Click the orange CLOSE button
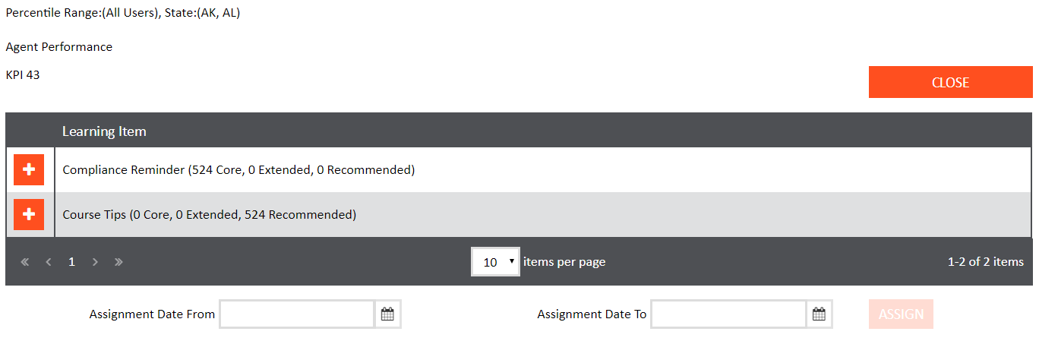The width and height of the screenshot is (1039, 341). 950,82
